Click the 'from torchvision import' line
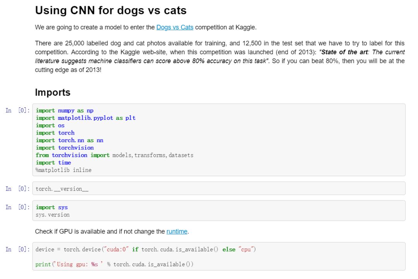The width and height of the screenshot is (418, 279). (114, 155)
